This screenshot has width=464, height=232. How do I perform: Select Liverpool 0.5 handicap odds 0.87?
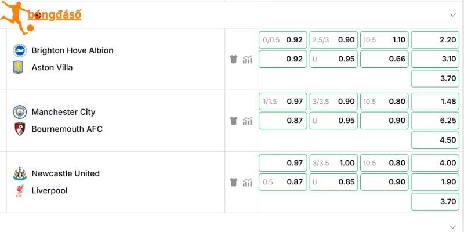283,182
